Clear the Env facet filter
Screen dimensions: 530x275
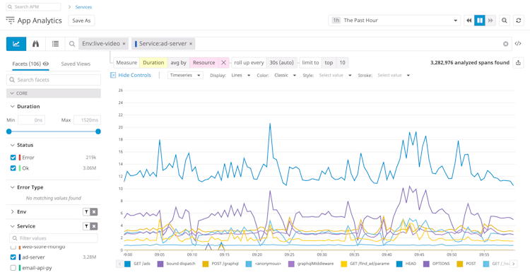tap(94, 212)
